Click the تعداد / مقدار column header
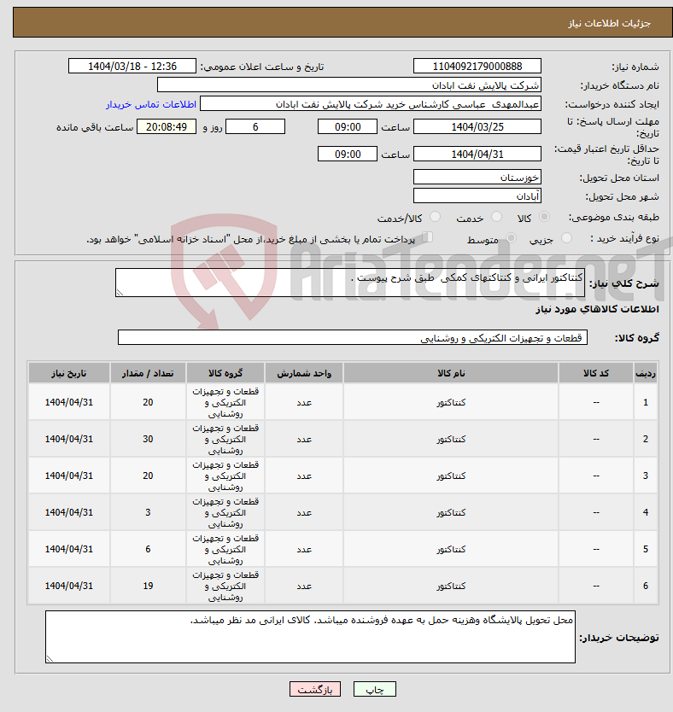This screenshot has width=673, height=712. pyautogui.click(x=148, y=373)
